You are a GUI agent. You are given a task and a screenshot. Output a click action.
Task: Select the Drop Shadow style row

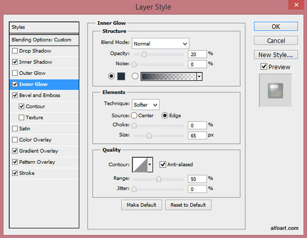[x=44, y=51]
